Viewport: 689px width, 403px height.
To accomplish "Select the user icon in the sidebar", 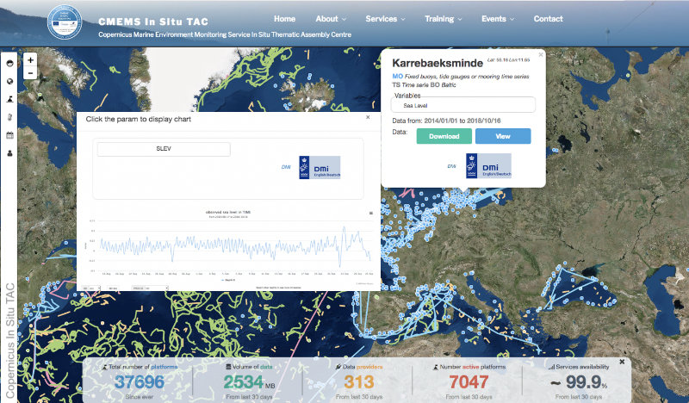I will click(9, 153).
